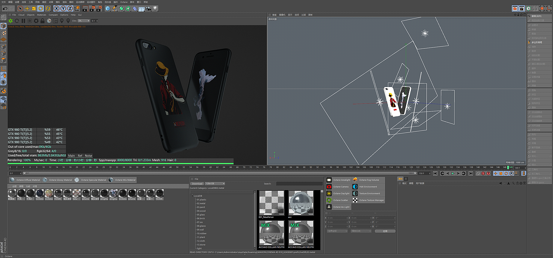Play the animation forward

click(453, 174)
